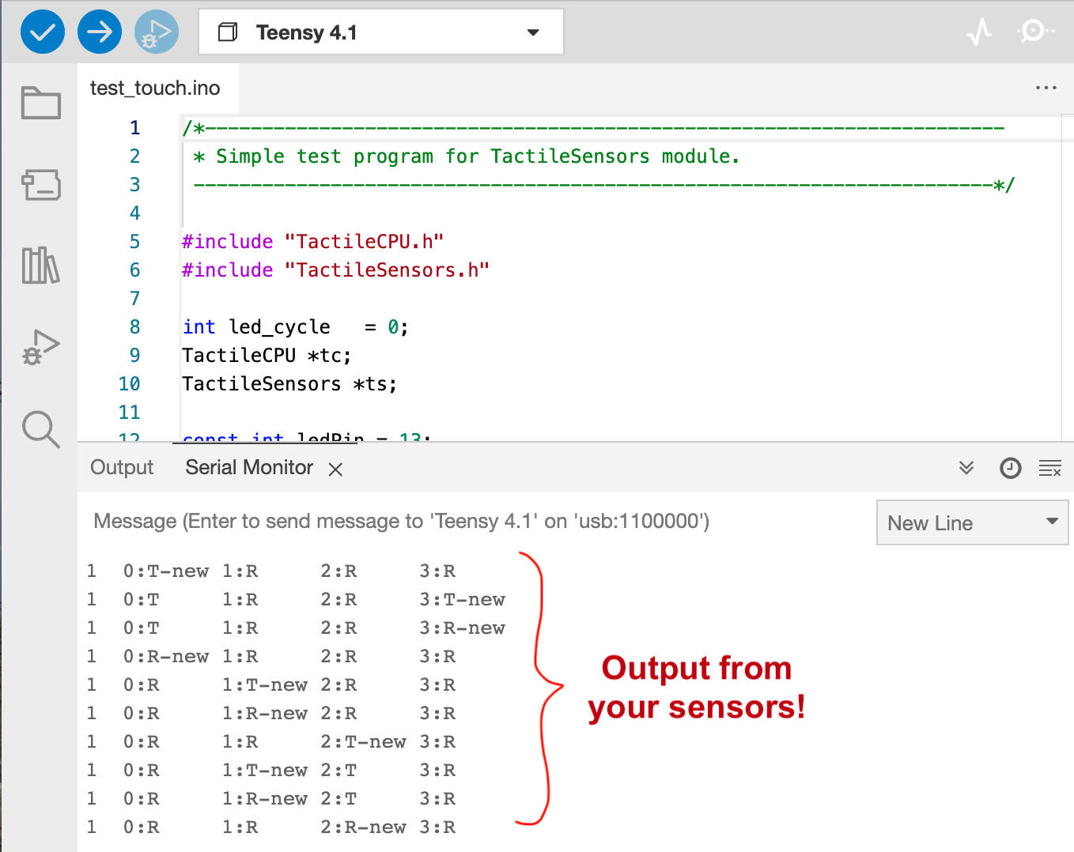Select the test_touch.ino editor tab
Screen dimensions: 1074x852
pyautogui.click(x=155, y=88)
